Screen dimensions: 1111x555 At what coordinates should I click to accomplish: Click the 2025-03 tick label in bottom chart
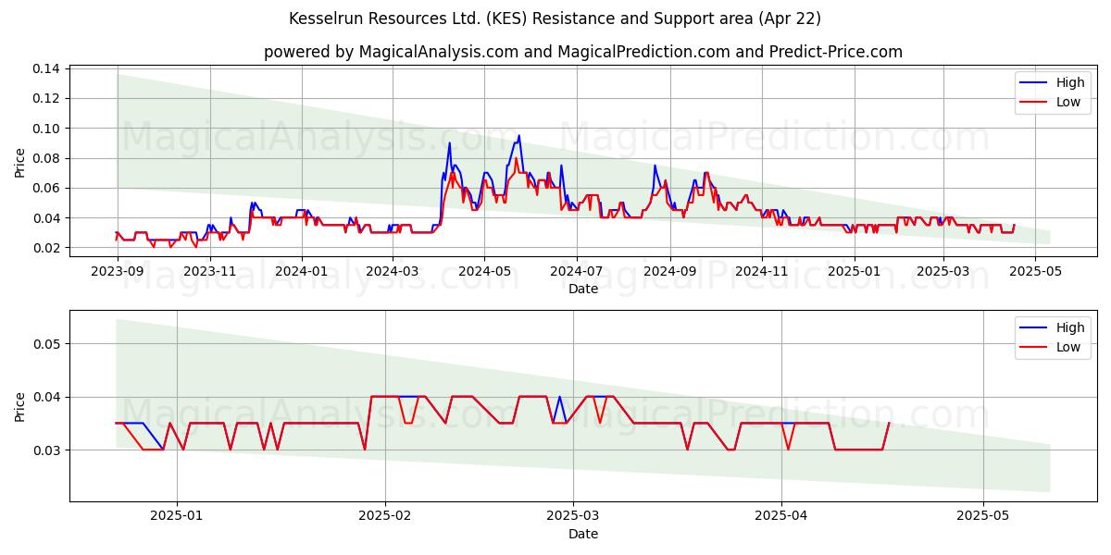(x=573, y=516)
